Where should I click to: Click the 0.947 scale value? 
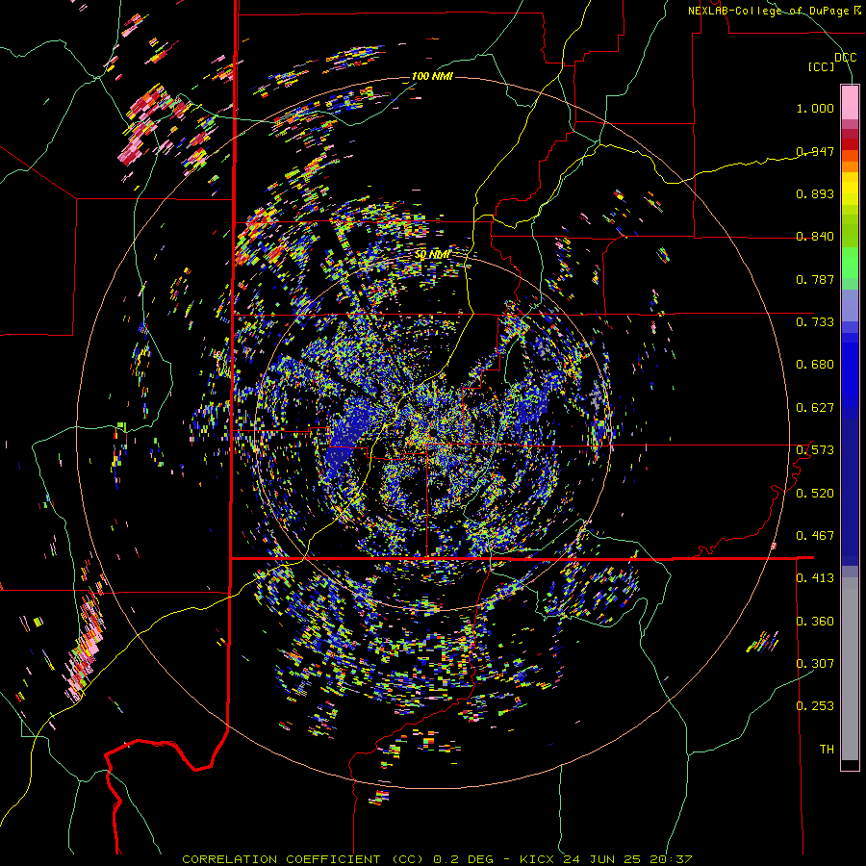tap(815, 151)
